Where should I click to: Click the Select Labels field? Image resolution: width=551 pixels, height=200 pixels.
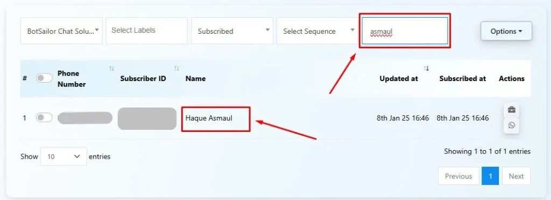146,31
